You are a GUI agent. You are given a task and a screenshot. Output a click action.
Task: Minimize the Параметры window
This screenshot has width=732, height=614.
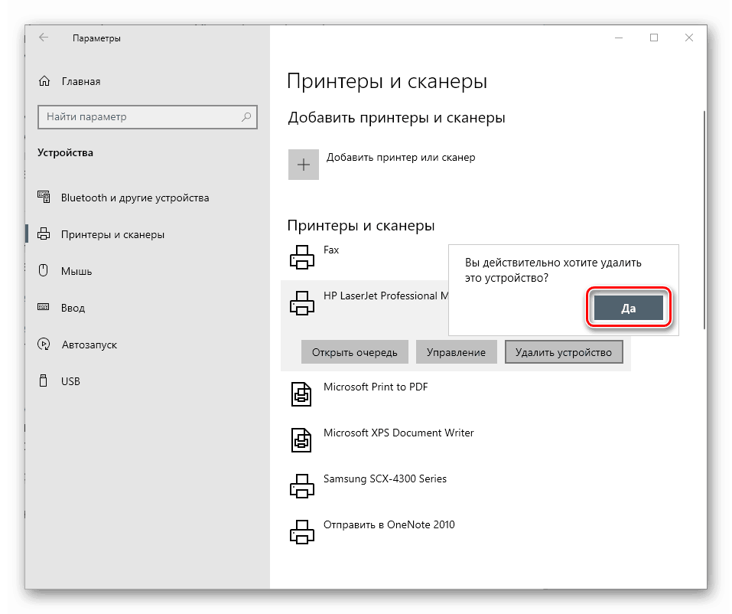[x=619, y=38]
